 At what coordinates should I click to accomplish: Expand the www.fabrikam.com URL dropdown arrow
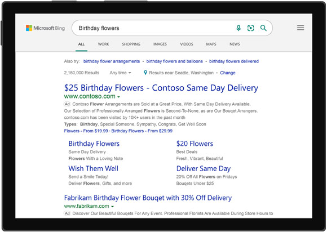112,207
